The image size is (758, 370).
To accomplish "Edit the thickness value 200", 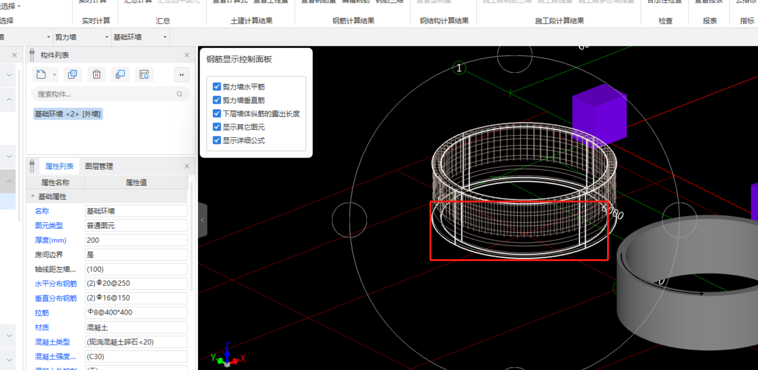I will (x=136, y=240).
